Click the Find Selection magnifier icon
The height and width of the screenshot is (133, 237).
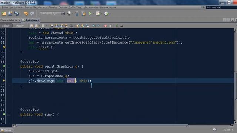pyautogui.click(x=52, y=26)
